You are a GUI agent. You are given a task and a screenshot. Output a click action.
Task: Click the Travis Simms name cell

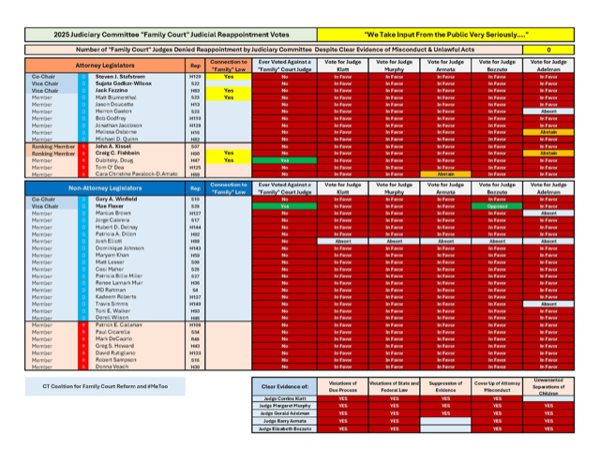[112, 304]
